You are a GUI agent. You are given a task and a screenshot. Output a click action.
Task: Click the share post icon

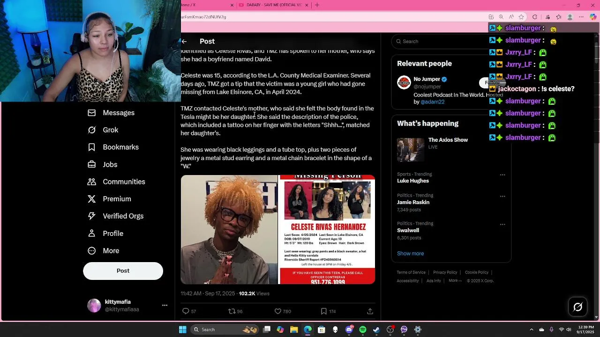(370, 311)
